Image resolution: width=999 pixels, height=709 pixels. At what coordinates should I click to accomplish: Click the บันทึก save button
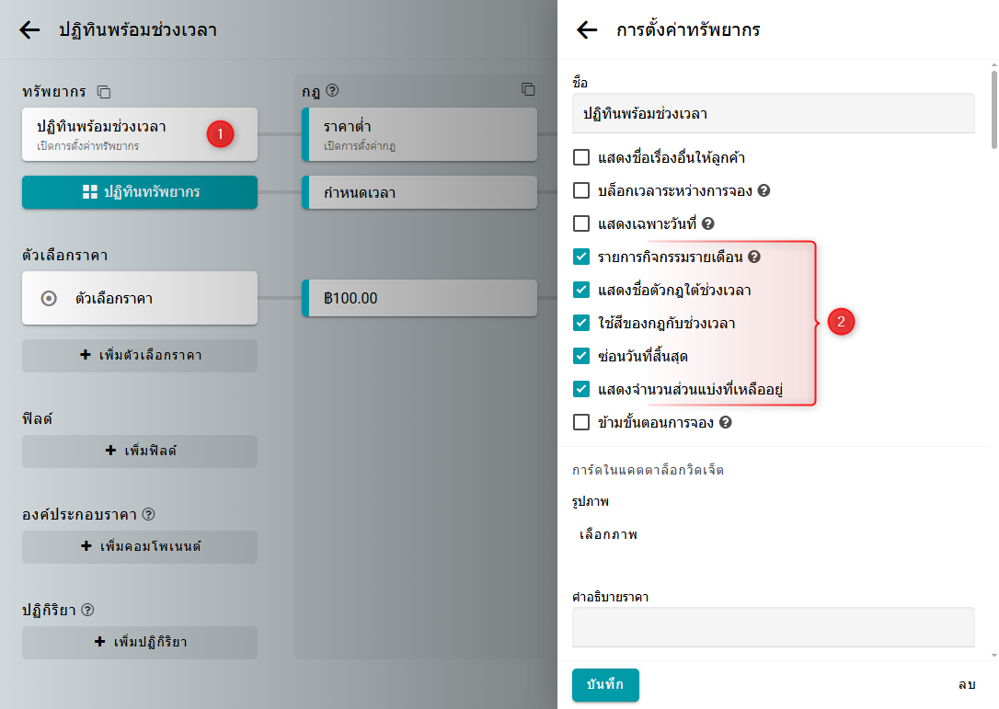(x=605, y=685)
